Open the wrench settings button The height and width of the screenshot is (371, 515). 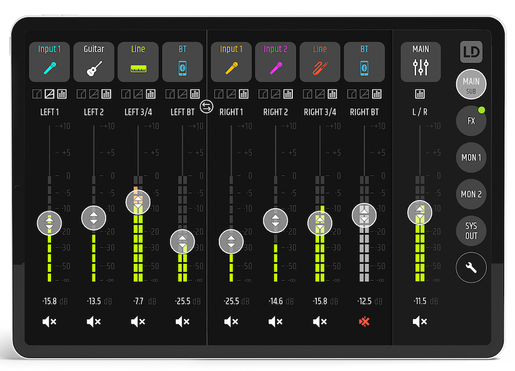[471, 268]
